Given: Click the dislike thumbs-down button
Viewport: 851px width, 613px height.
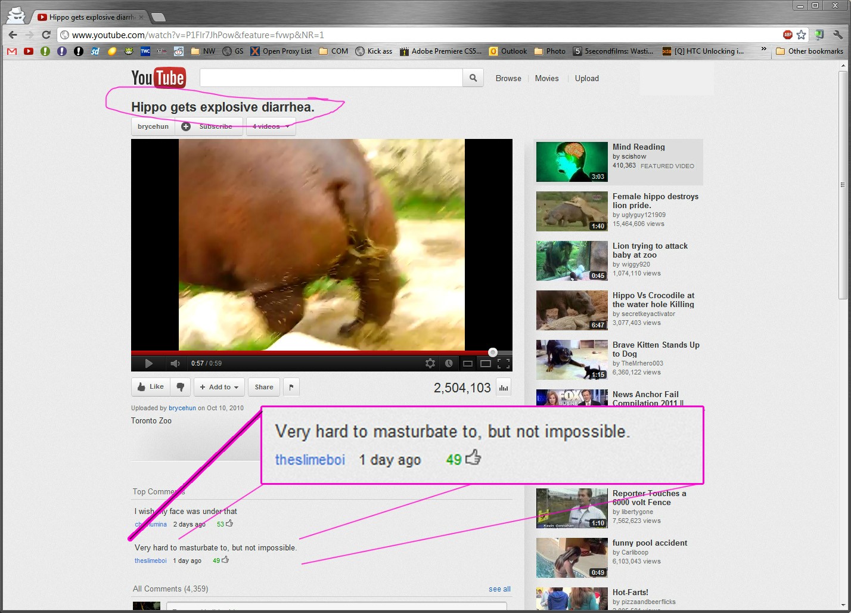Looking at the screenshot, I should [x=180, y=387].
